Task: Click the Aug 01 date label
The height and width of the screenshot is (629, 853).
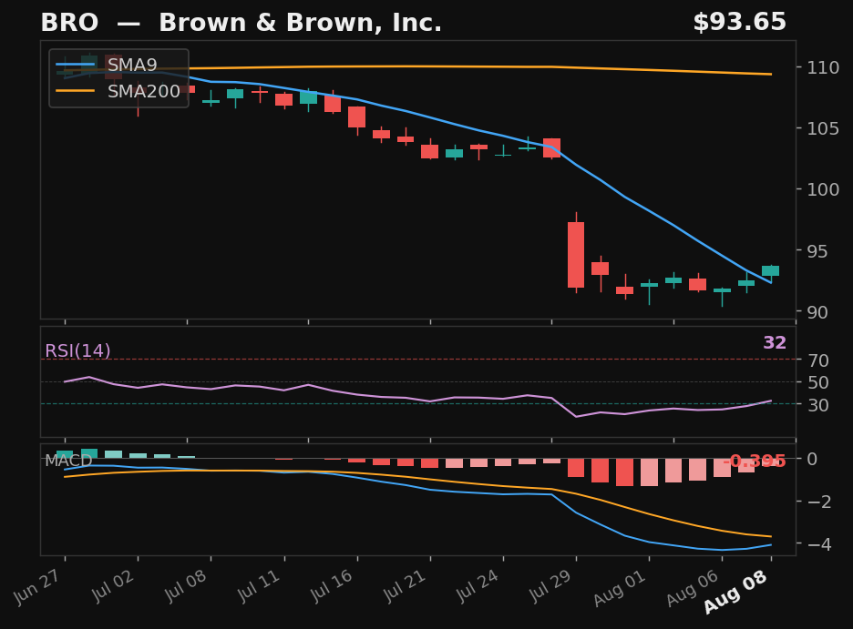Action: pos(621,588)
